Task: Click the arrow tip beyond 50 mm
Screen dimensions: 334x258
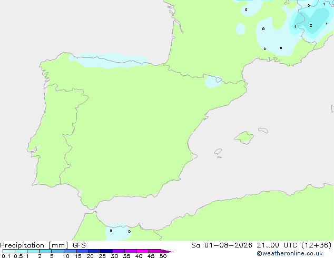Action: click(167, 251)
